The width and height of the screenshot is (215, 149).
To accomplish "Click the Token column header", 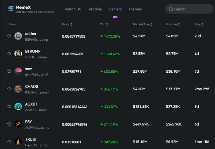I will (x=11, y=24).
